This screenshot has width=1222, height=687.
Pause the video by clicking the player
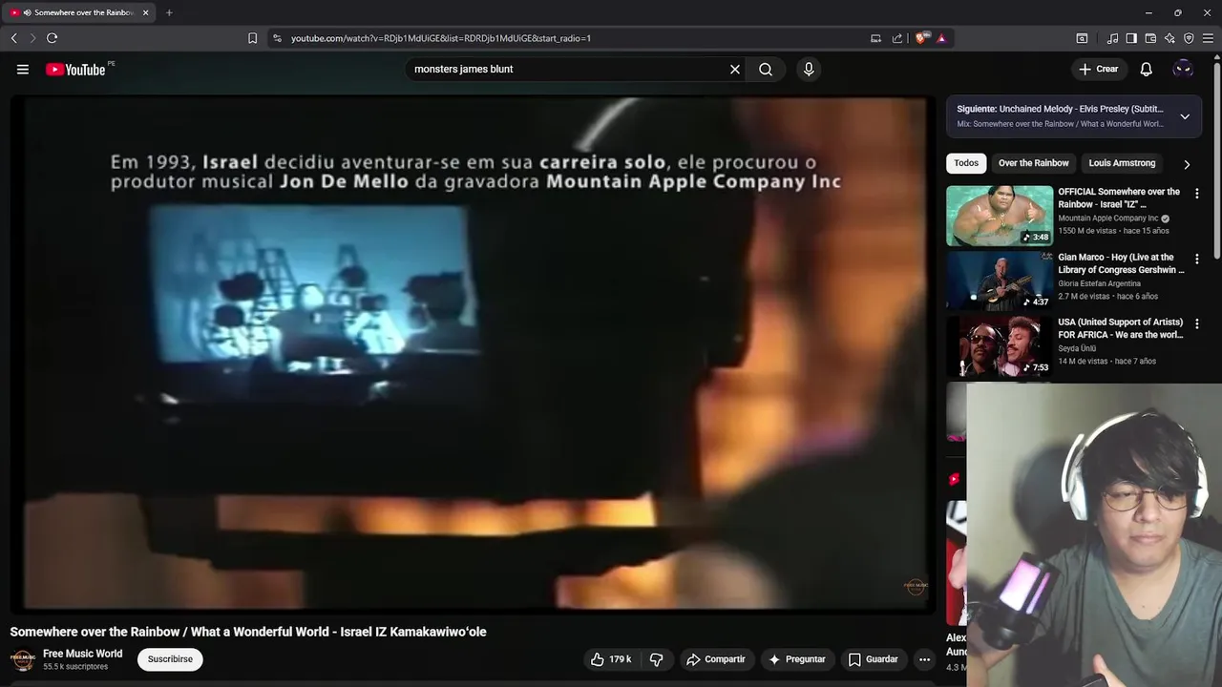[474, 353]
